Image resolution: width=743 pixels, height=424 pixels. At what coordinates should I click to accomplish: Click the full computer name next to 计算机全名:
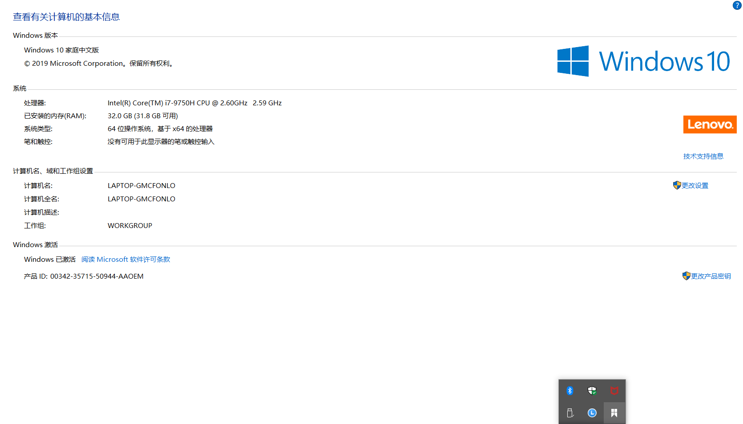[141, 199]
